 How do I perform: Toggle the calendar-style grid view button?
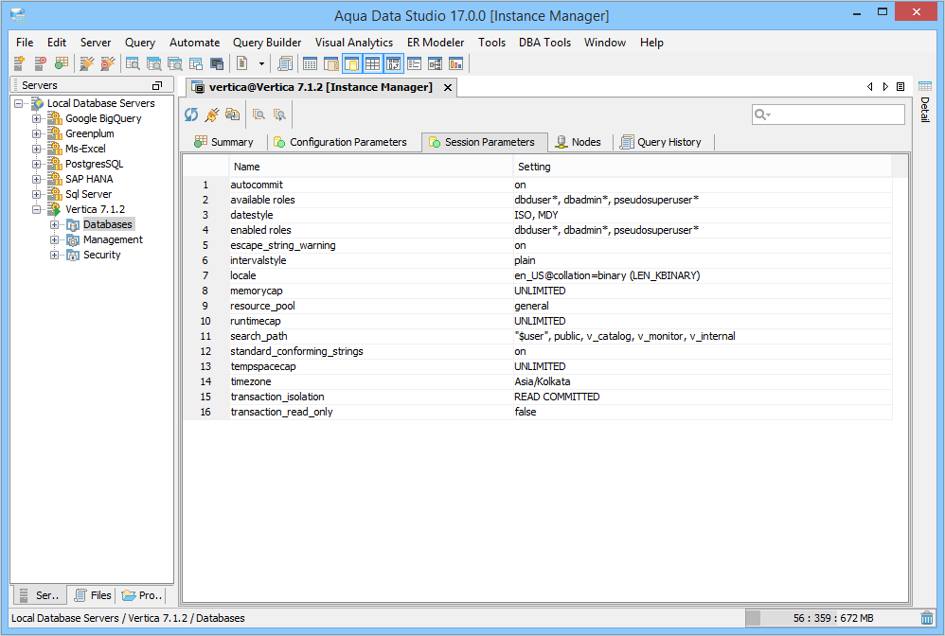coord(310,63)
